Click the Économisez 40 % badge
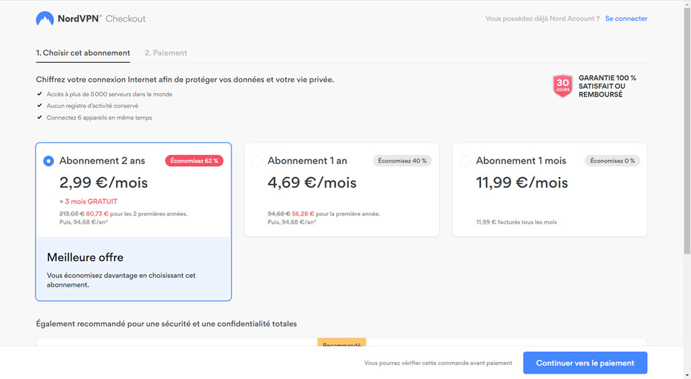This screenshot has height=379, width=691. pos(402,161)
